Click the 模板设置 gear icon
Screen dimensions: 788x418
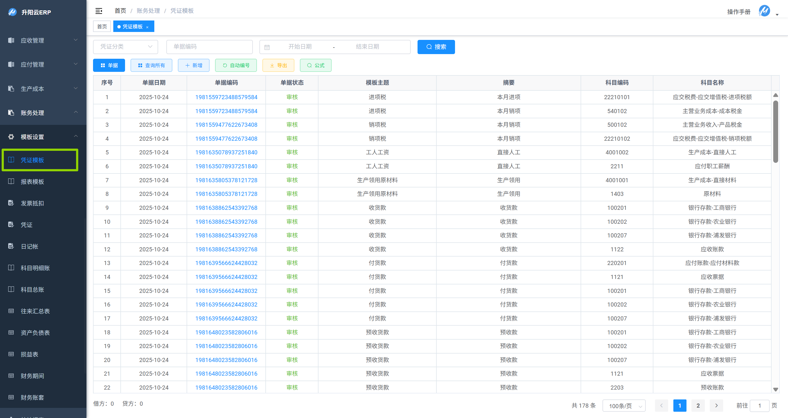click(x=11, y=137)
